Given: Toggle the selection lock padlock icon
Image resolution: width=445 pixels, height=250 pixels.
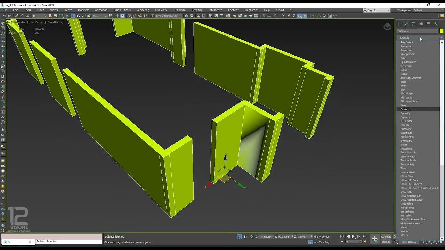Looking at the screenshot, I should tap(245, 236).
